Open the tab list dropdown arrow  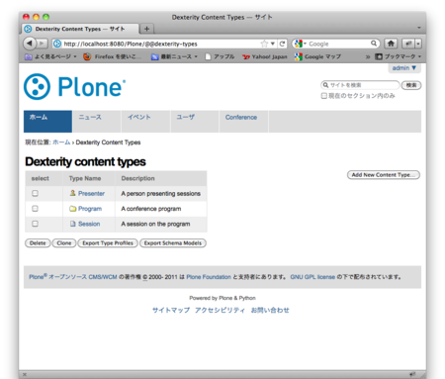click(419, 28)
